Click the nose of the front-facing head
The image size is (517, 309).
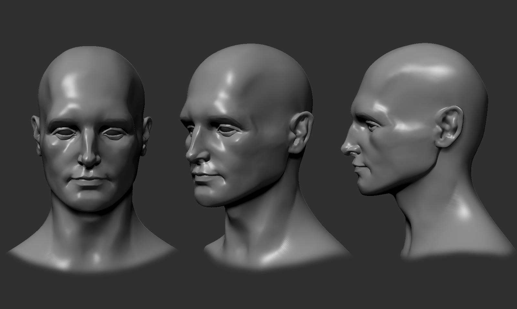point(90,151)
